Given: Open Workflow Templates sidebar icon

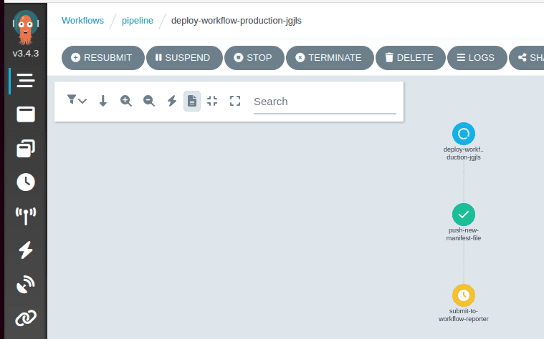Looking at the screenshot, I should 26,114.
